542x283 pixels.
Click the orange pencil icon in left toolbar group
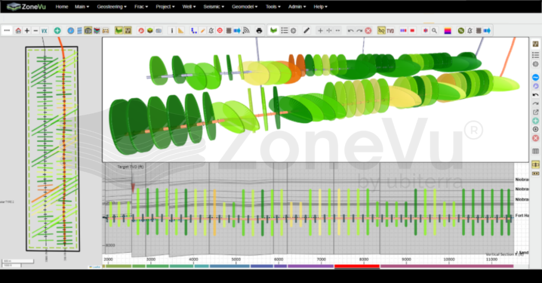click(203, 31)
